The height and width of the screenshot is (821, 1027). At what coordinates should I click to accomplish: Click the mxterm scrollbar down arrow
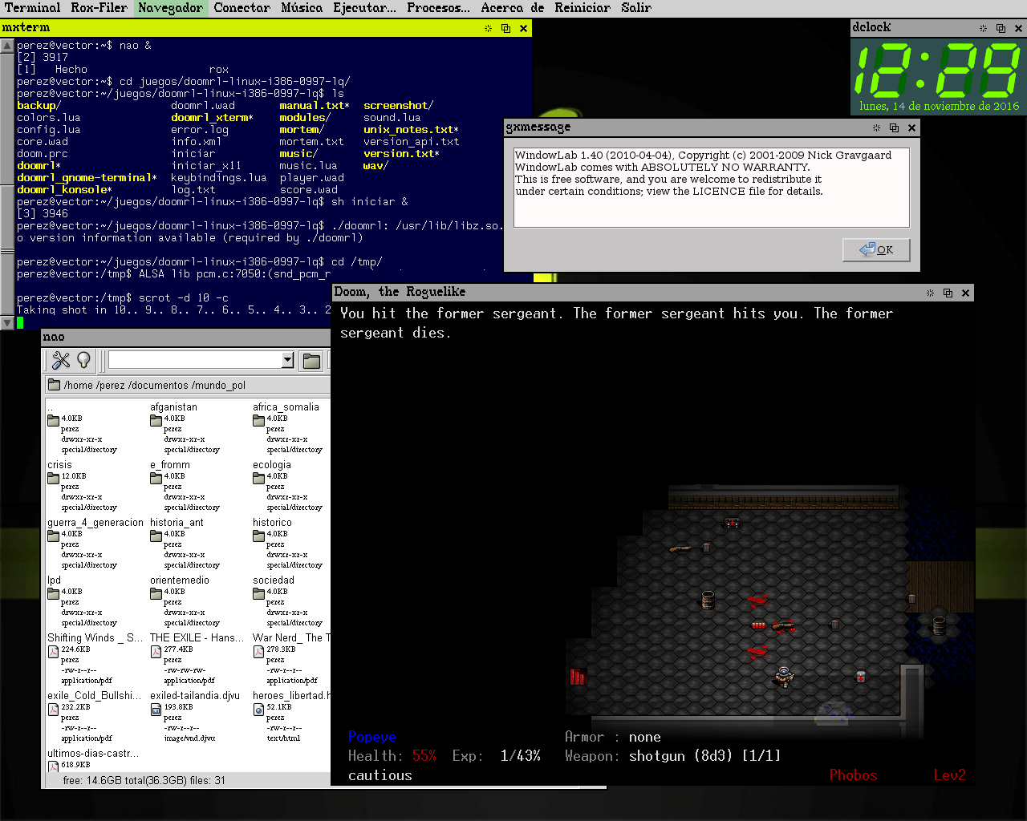(7, 323)
